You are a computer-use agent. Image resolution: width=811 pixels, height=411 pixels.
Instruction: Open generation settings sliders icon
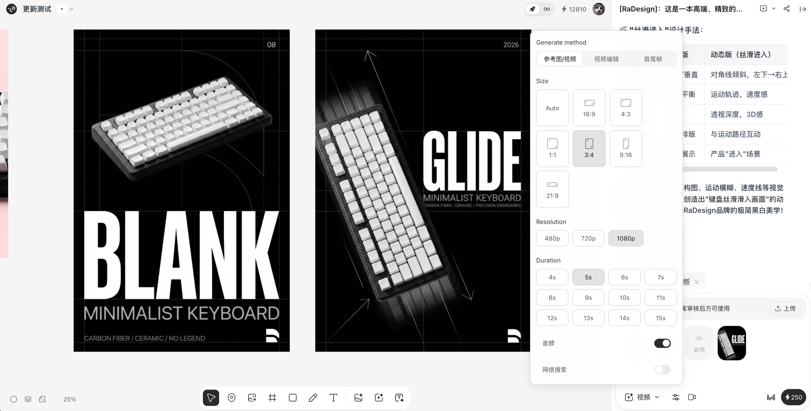[x=676, y=397]
